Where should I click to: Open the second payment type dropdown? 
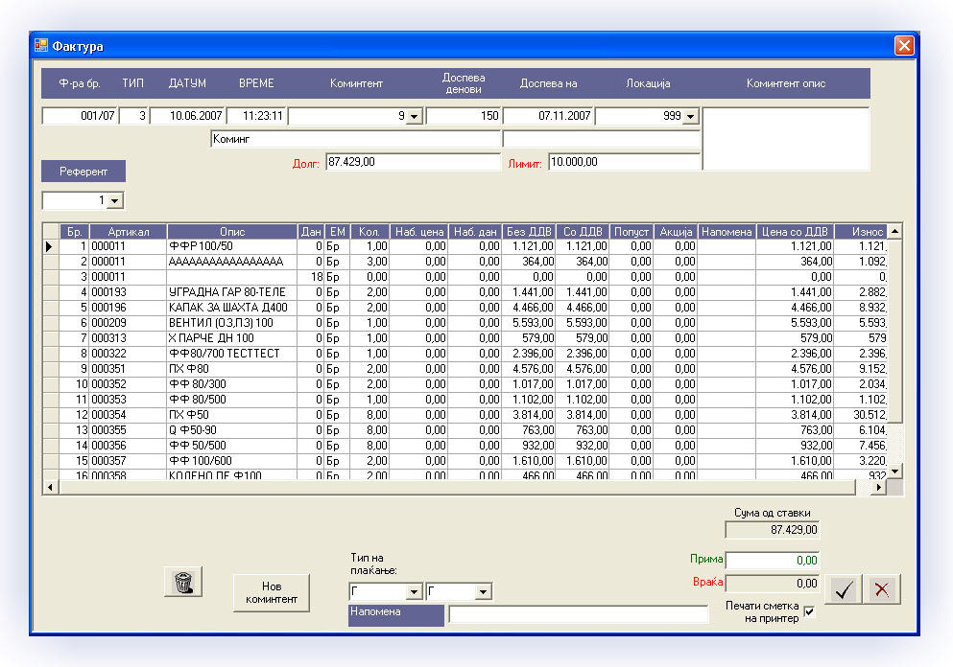(483, 592)
